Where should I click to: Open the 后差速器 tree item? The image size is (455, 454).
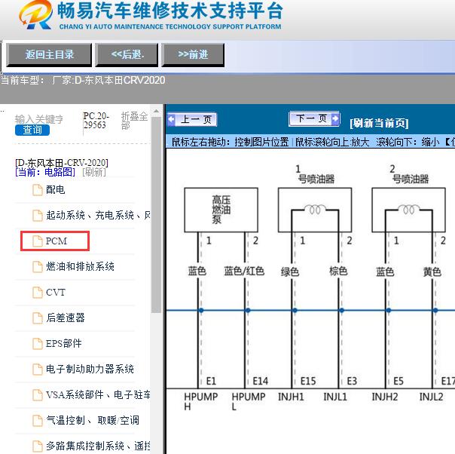(x=66, y=317)
